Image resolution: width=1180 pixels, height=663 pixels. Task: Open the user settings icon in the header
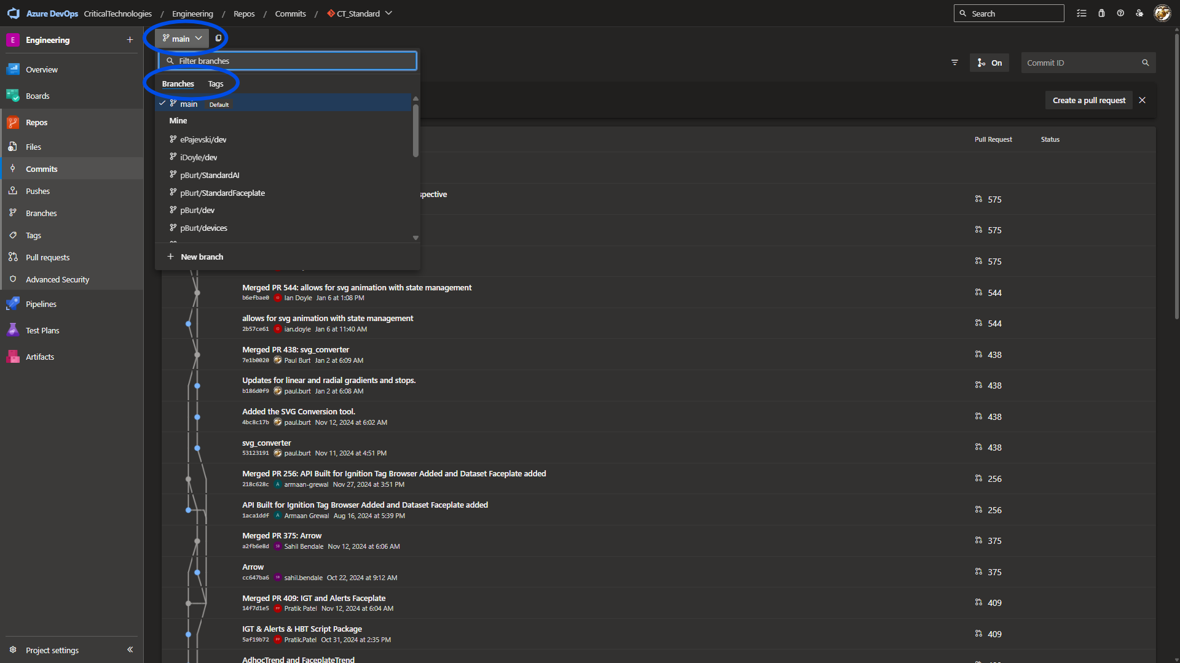(x=1139, y=14)
